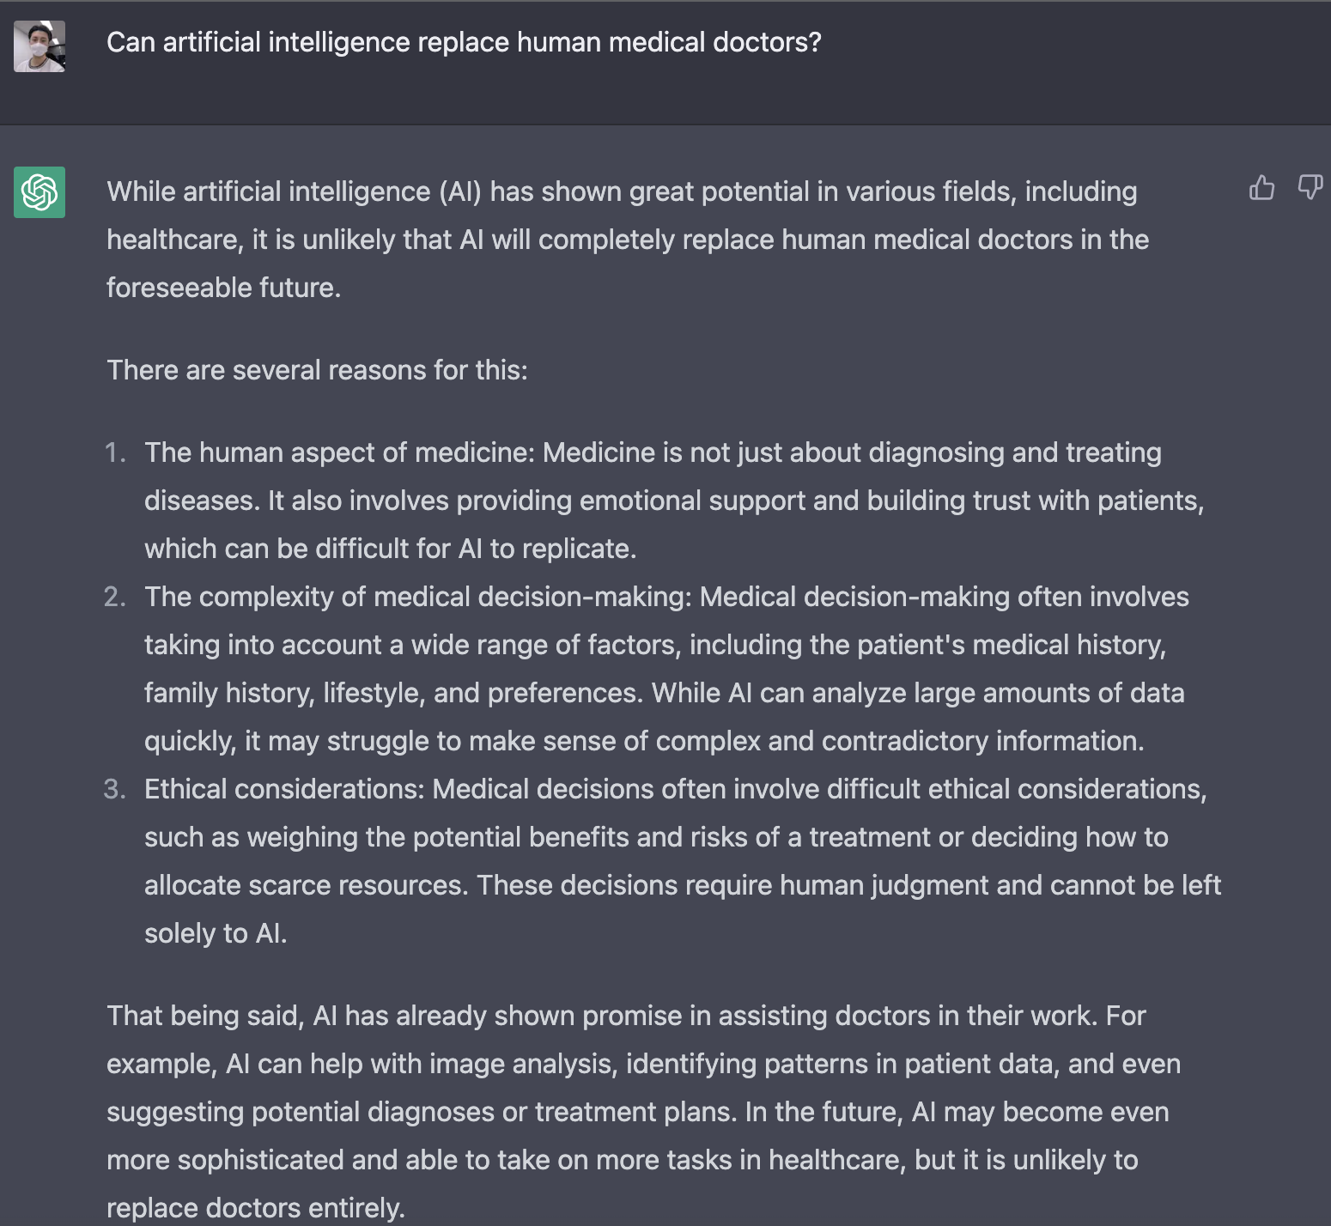Image resolution: width=1331 pixels, height=1226 pixels.
Task: Click the phrase 'The complexity of medical decision-making'
Action: click(417, 597)
